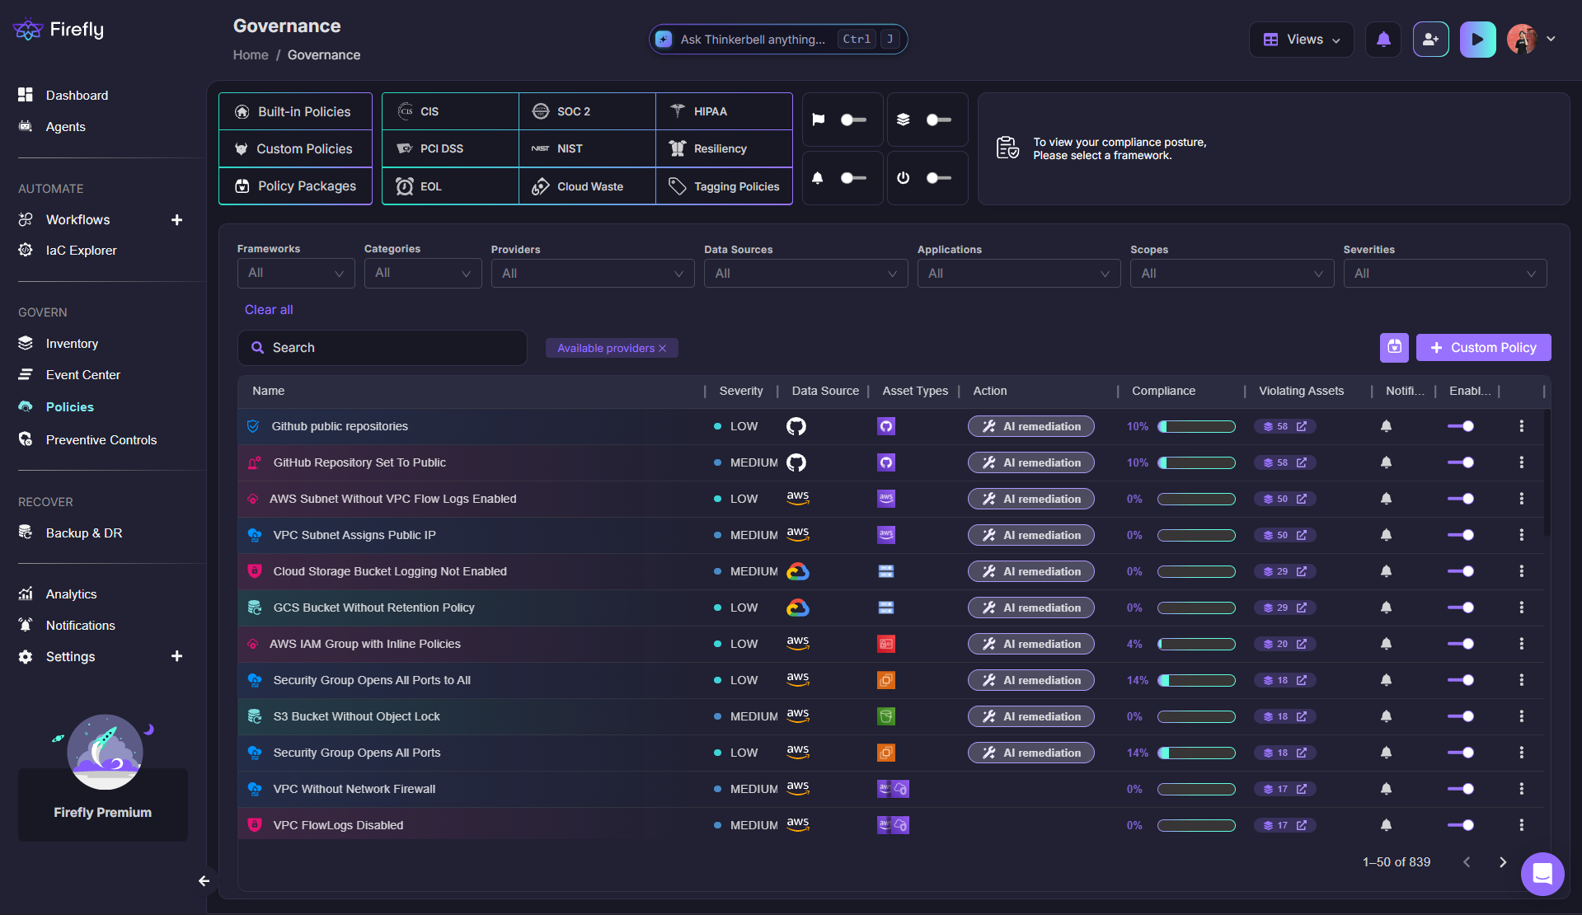
Task: Disable the VPC FlowLogs Disabled policy toggle
Action: tap(1461, 825)
